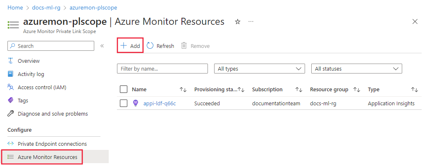The width and height of the screenshot is (427, 166).
Task: Sort by Type column arrows
Action: (x=415, y=90)
